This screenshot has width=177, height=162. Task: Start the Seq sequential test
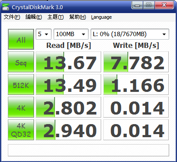[21, 62]
